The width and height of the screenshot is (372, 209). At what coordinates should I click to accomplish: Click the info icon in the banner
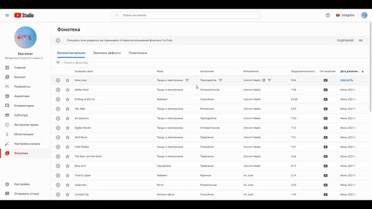[58, 41]
